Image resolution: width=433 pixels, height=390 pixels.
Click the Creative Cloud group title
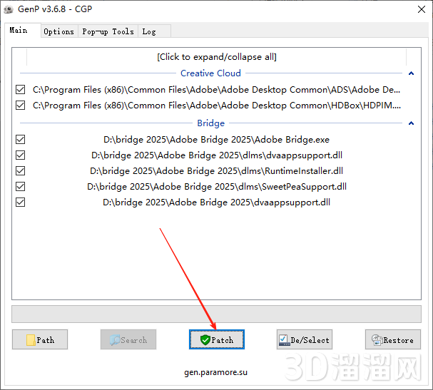point(210,73)
